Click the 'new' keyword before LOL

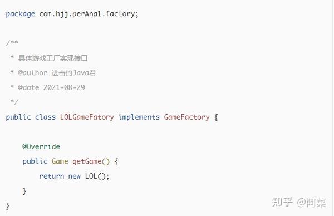point(75,176)
